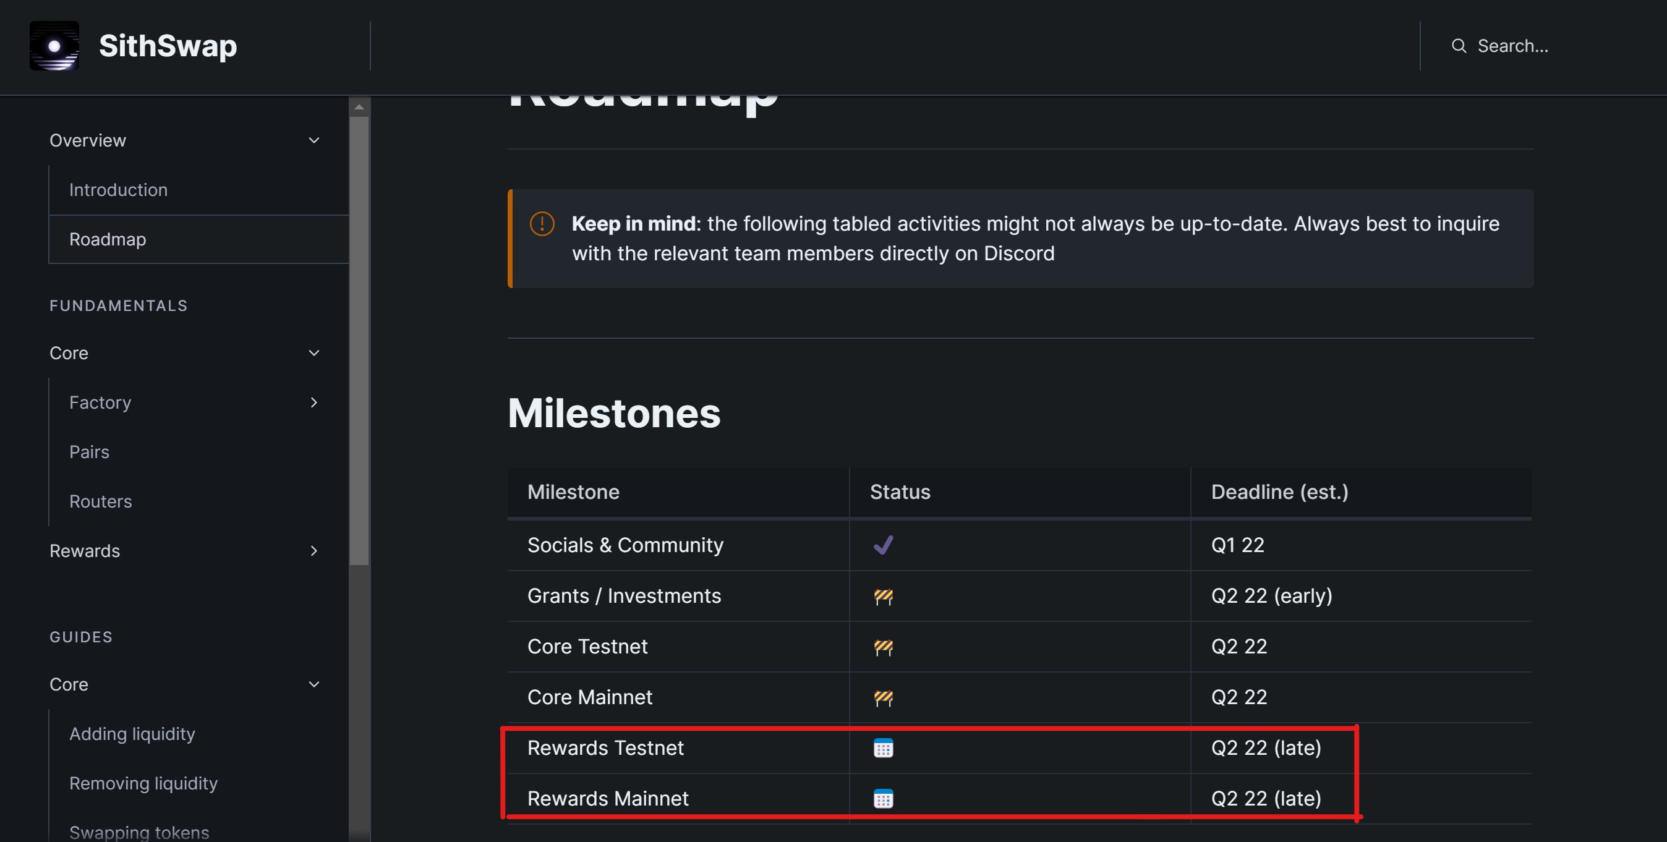Click the calendar icon for Rewards Testnet
Viewport: 1667px width, 842px height.
pos(884,748)
